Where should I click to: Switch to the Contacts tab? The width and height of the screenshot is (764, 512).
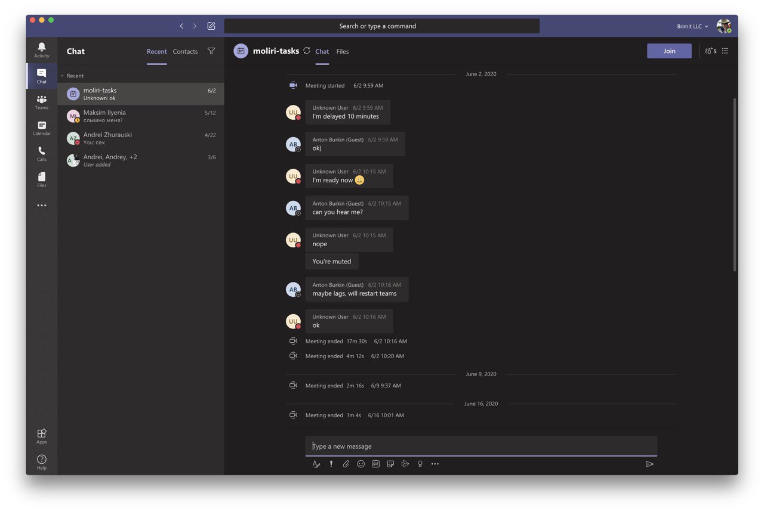(185, 52)
